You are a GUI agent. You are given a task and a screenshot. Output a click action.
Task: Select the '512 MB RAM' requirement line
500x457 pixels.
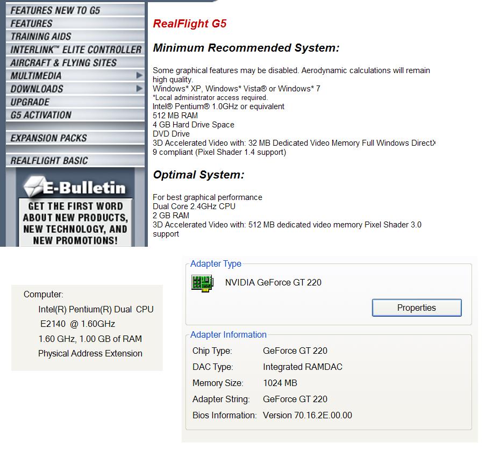[175, 116]
